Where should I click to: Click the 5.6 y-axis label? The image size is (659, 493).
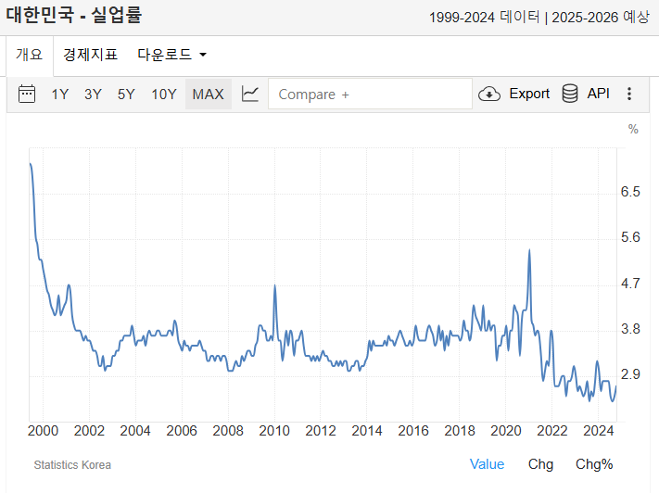[630, 237]
